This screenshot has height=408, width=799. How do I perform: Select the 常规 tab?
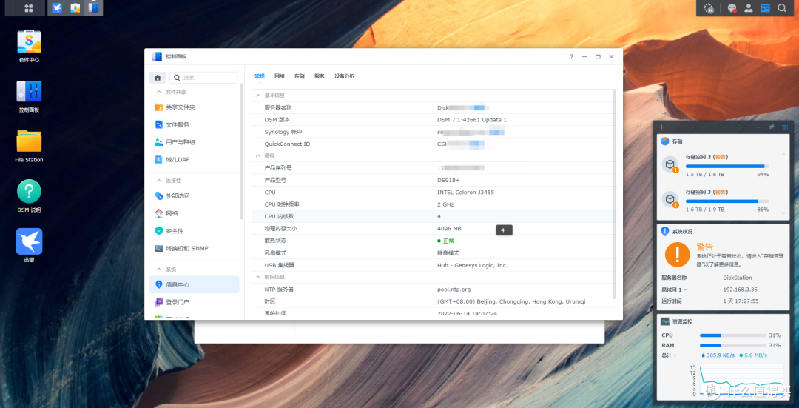point(260,76)
